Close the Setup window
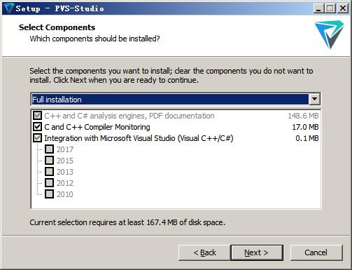The image size is (352, 270). (343, 8)
